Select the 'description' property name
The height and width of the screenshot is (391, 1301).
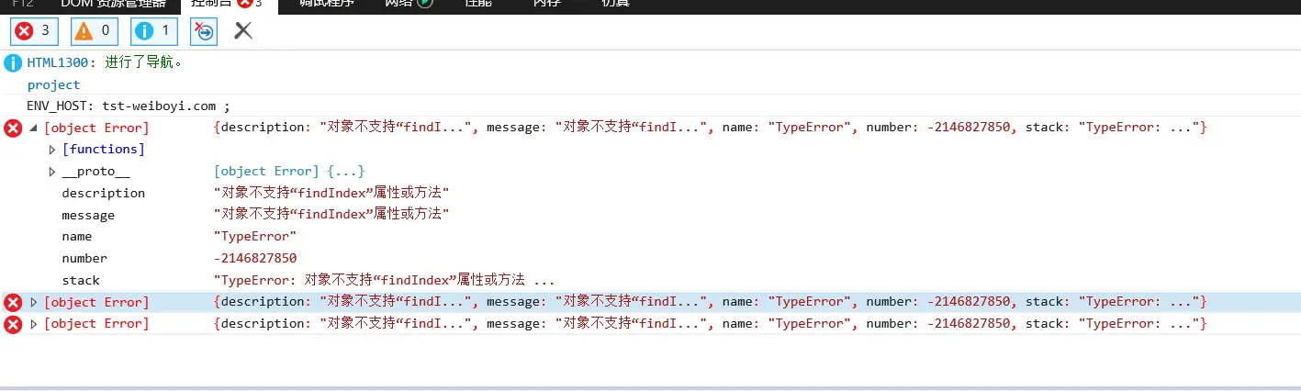pyautogui.click(x=103, y=193)
